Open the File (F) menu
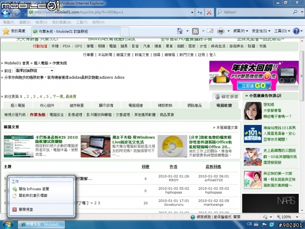 click(x=9, y=22)
